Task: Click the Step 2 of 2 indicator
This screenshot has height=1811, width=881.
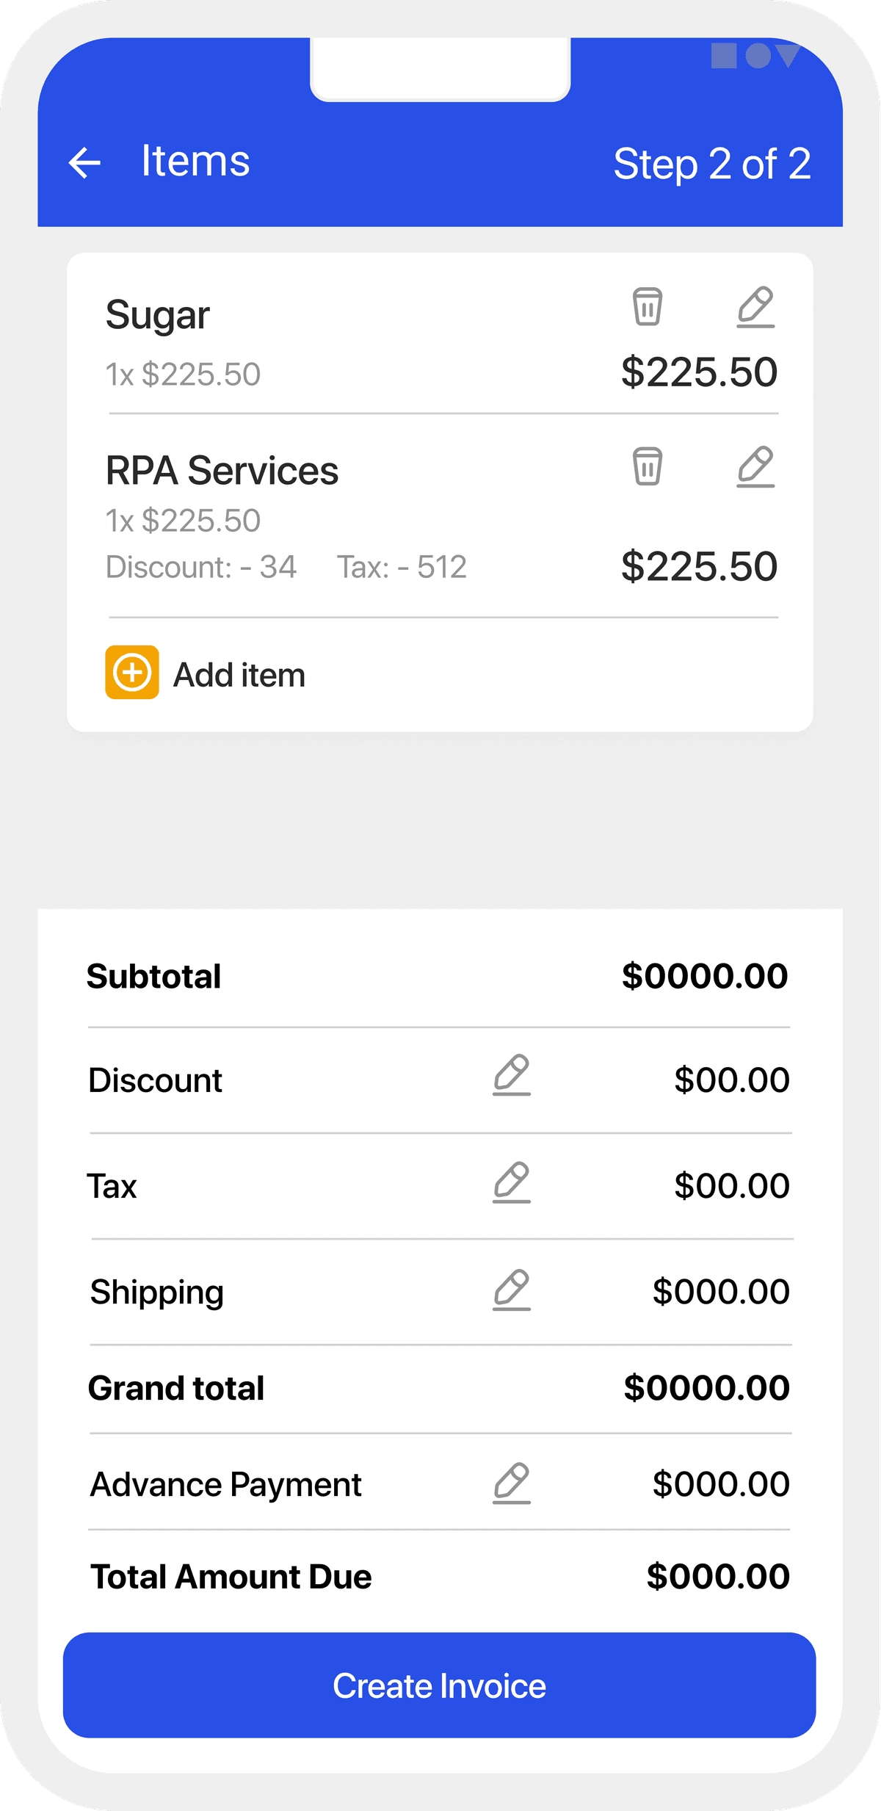Action: point(711,164)
